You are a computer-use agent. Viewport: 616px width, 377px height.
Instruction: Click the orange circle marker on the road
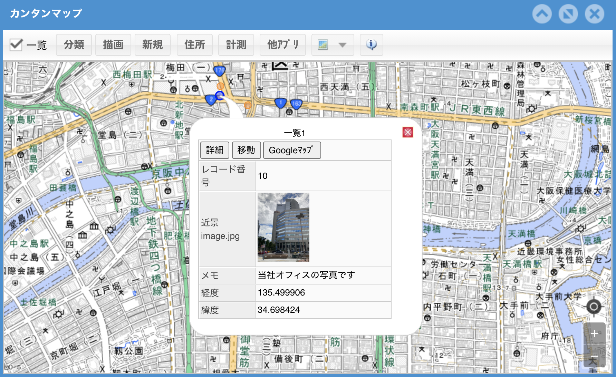248,105
